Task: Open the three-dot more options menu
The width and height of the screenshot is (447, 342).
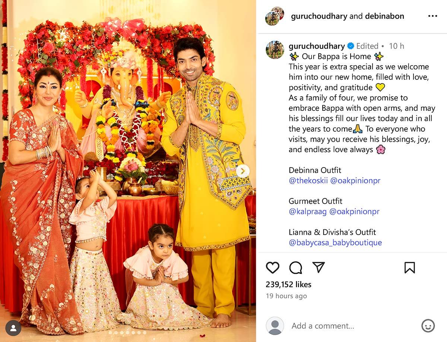Action: point(432,16)
